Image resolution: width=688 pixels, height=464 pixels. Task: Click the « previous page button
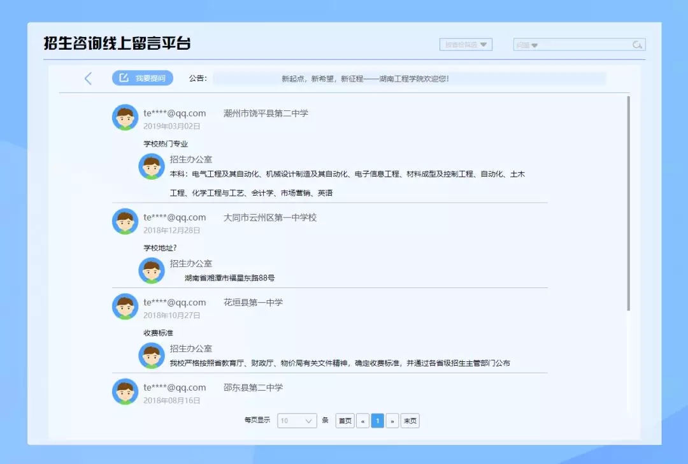point(362,421)
